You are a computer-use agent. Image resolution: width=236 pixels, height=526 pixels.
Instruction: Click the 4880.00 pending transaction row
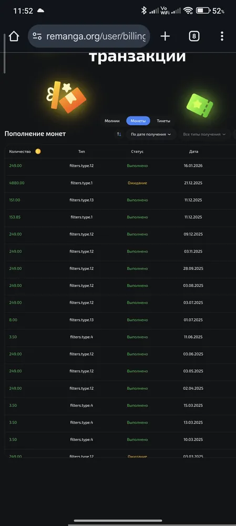pos(120,183)
